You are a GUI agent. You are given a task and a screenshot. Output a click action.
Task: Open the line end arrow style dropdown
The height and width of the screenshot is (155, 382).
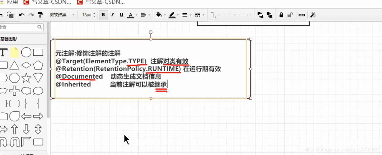(245, 15)
